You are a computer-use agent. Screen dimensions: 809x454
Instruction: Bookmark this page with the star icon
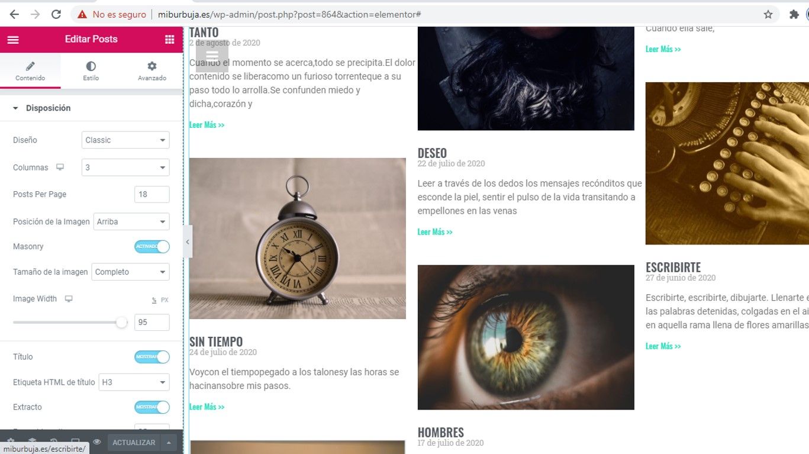(x=768, y=14)
